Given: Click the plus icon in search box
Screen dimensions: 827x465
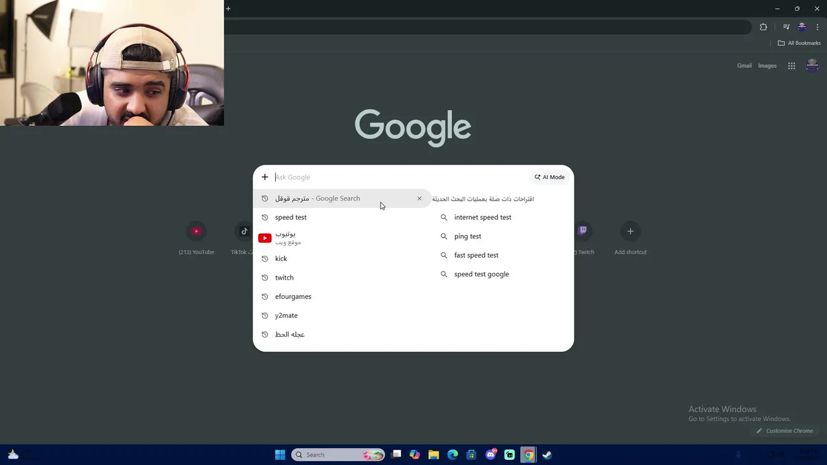Looking at the screenshot, I should (x=265, y=177).
